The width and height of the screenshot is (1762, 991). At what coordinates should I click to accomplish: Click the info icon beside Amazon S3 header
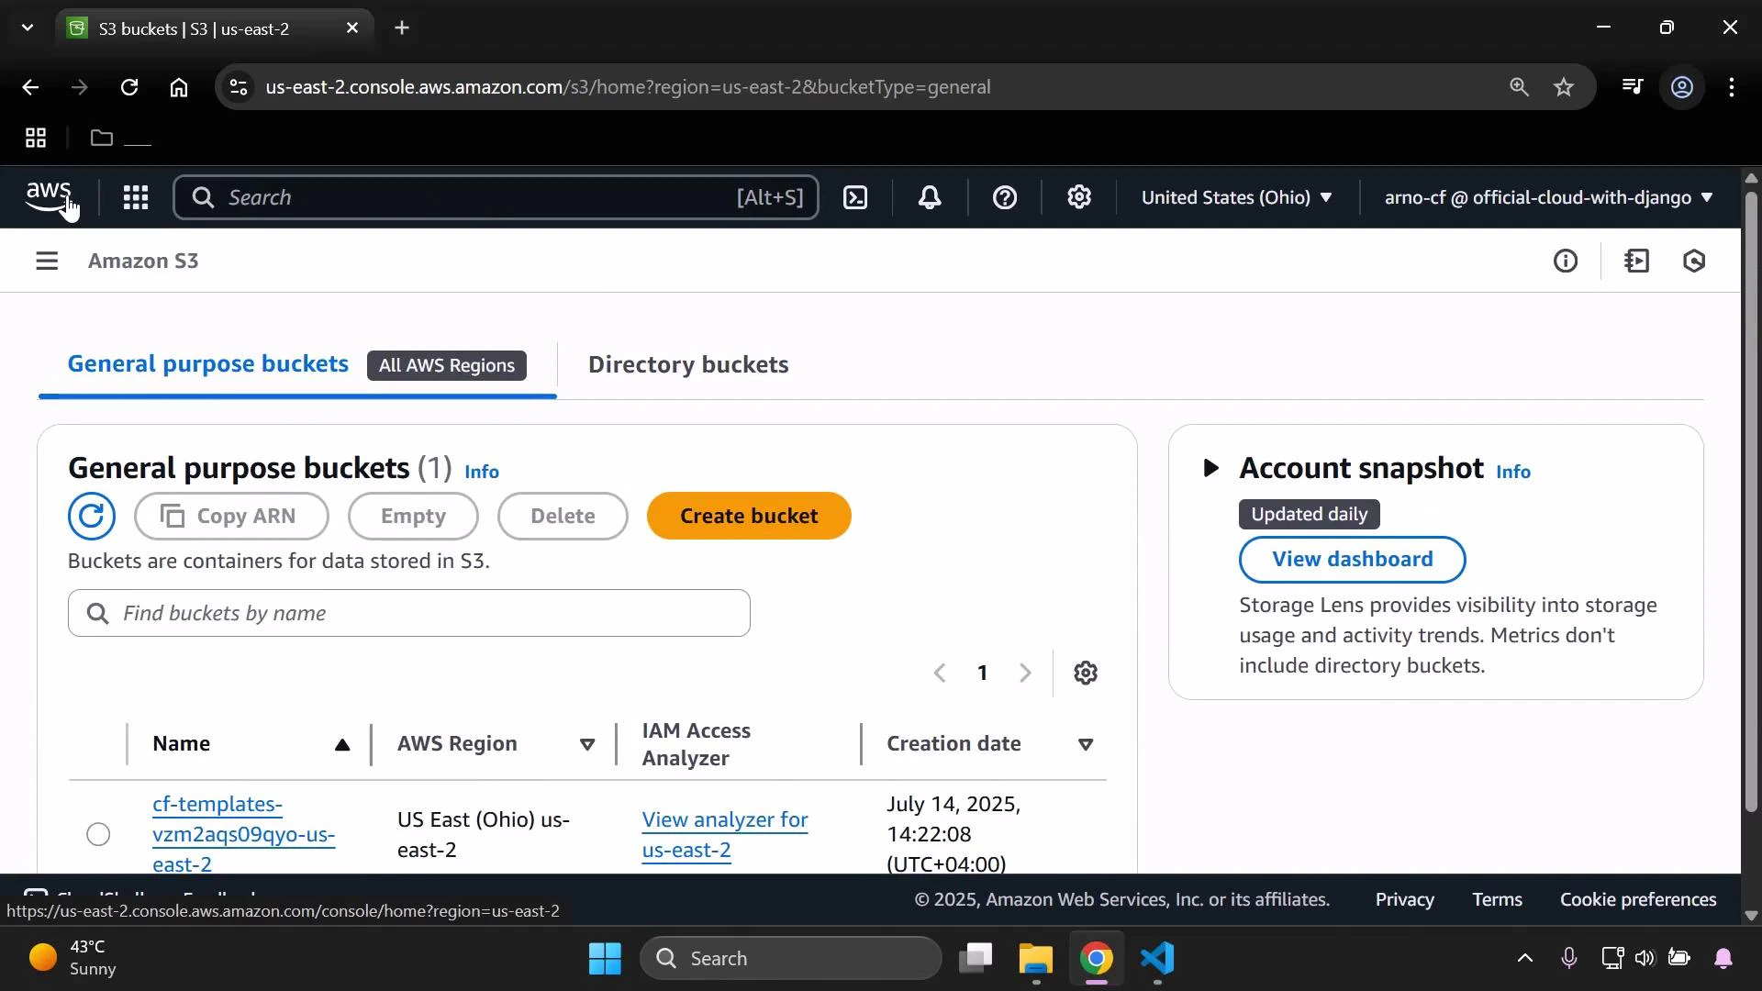point(1566,262)
